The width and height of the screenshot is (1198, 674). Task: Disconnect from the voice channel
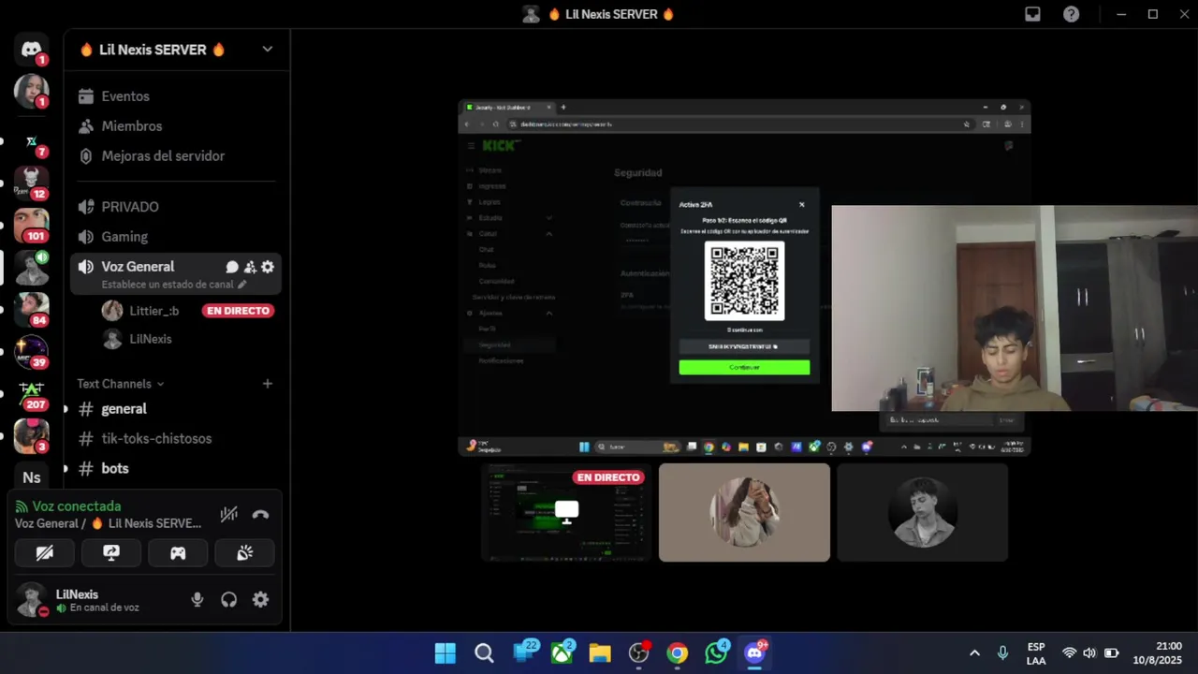[x=260, y=514]
